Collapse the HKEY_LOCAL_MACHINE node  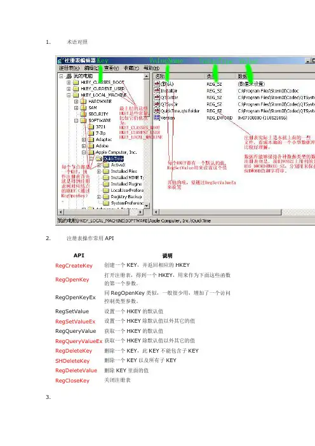[x=69, y=95]
